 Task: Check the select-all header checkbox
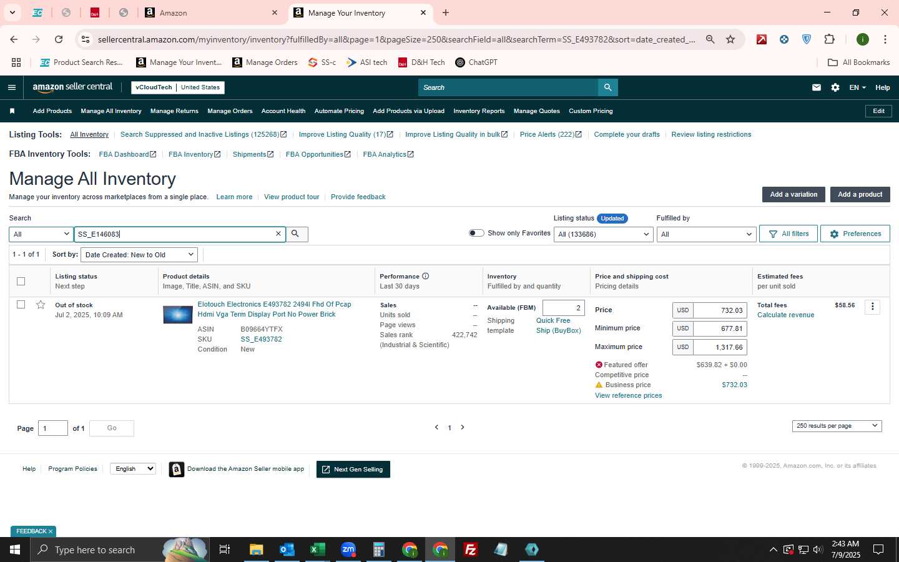click(x=21, y=281)
